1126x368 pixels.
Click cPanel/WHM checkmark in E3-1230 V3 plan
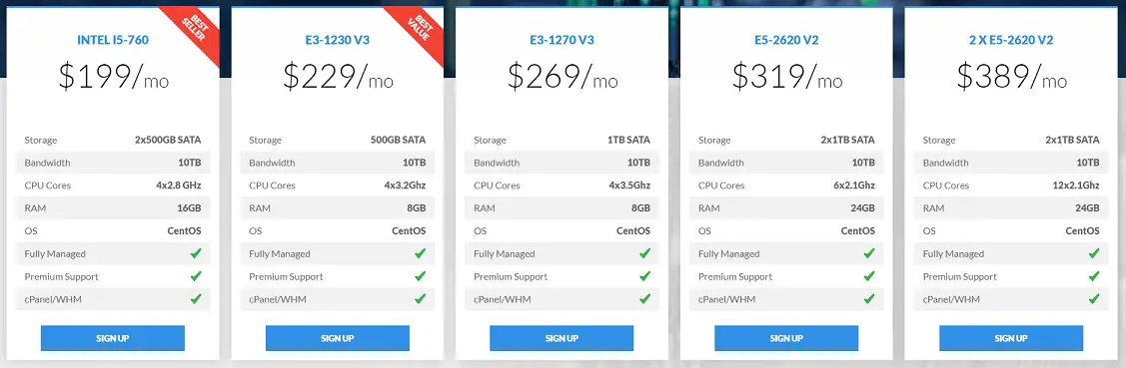[x=420, y=298]
